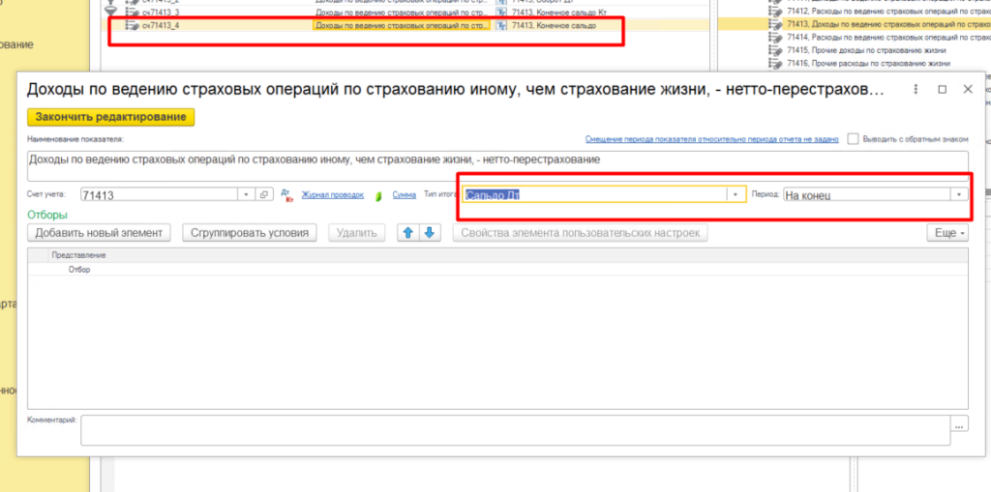Click the move up blue arrow button
991x492 pixels.
click(407, 233)
